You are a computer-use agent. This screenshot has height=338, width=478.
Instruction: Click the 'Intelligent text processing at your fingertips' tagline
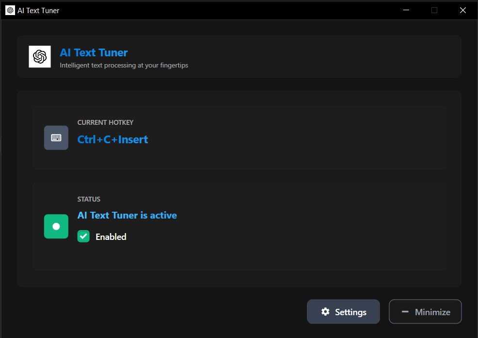pos(124,65)
